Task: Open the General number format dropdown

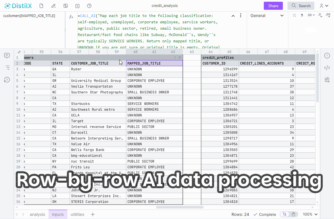Action: (x=267, y=16)
